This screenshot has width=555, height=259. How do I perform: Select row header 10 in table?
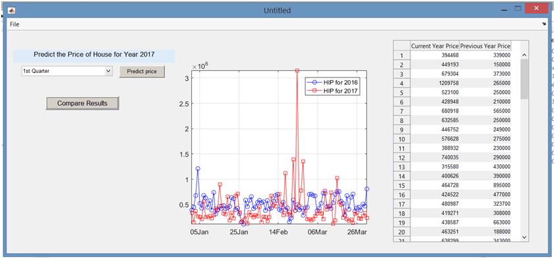pos(401,139)
